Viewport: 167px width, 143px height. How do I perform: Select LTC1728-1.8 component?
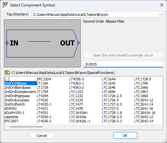coord(112,113)
